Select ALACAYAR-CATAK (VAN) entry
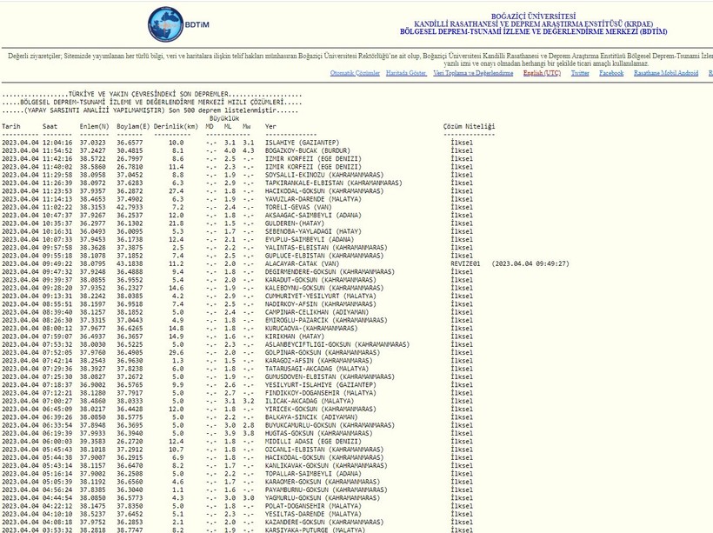Screen dimensions: 713x533 pos(302,263)
